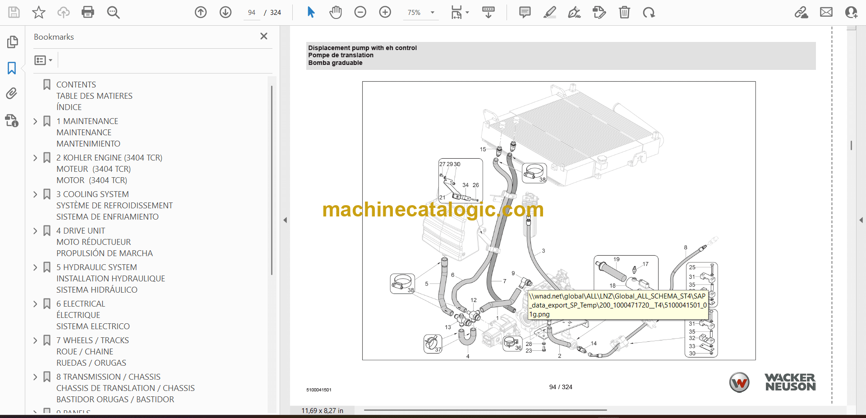
Task: Click the delete trash can icon
Action: pos(624,12)
